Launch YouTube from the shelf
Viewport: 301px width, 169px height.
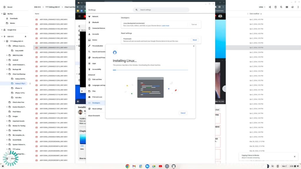pyautogui.click(x=160, y=166)
